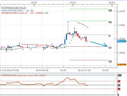This screenshot has height=96, width=127.
Task: Click the green DN label in SAR legend
Action: (x=46, y=13)
